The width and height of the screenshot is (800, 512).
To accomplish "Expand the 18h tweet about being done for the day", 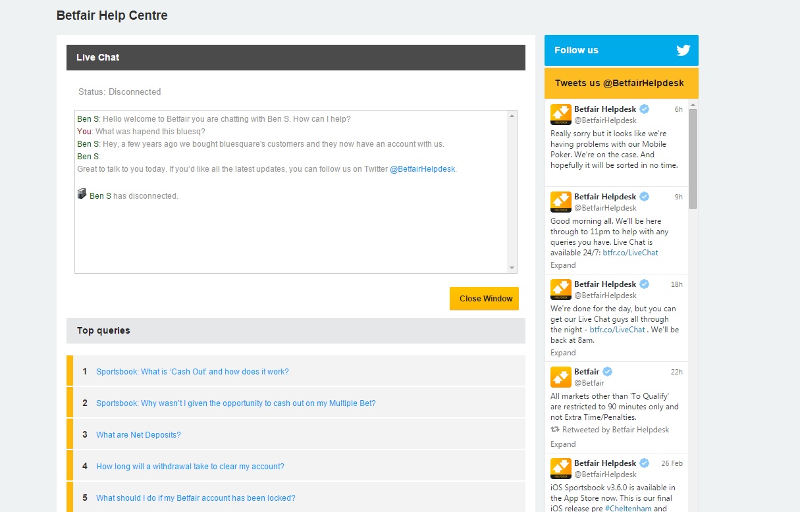I will coord(563,353).
